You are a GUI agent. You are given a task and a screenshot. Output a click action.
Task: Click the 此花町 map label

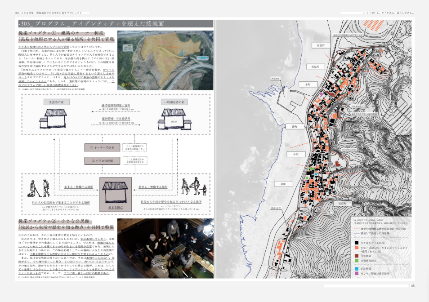[x=323, y=46]
